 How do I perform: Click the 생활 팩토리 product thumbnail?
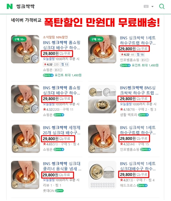coord(102,99)
